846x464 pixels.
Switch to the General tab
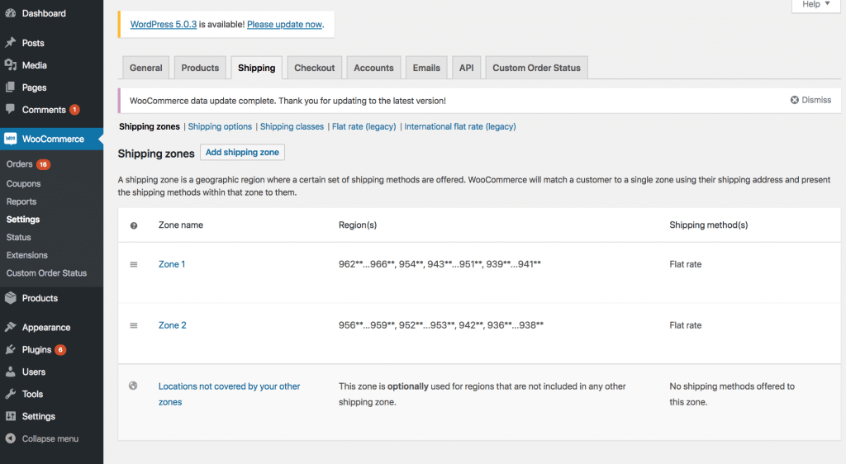click(x=145, y=68)
